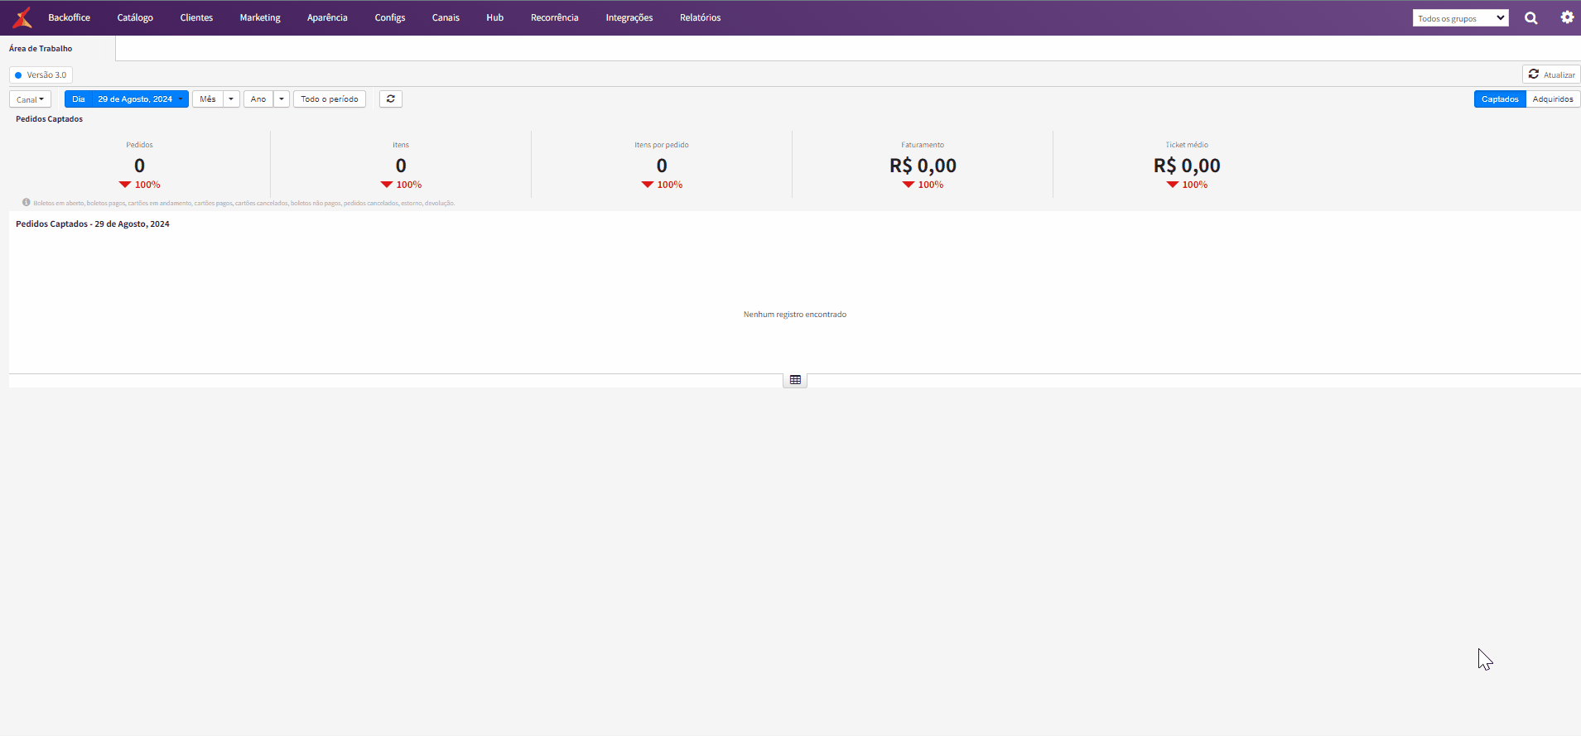1581x736 pixels.
Task: Open the Catálogo menu
Action: tap(135, 17)
